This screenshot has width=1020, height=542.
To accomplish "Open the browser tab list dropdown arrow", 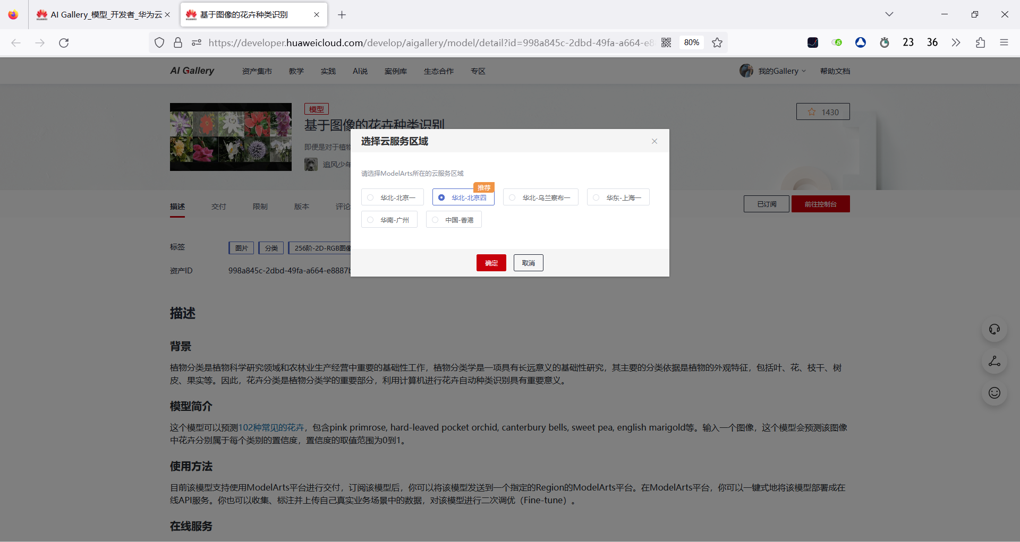I will click(889, 14).
